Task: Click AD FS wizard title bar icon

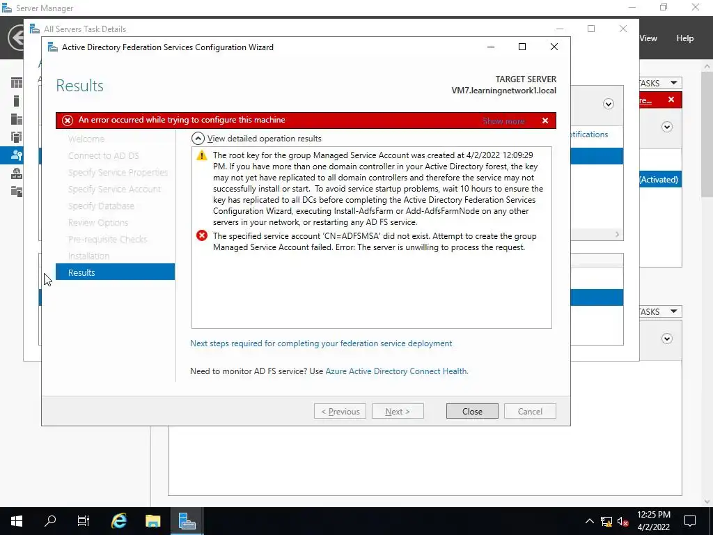Action: coord(53,47)
